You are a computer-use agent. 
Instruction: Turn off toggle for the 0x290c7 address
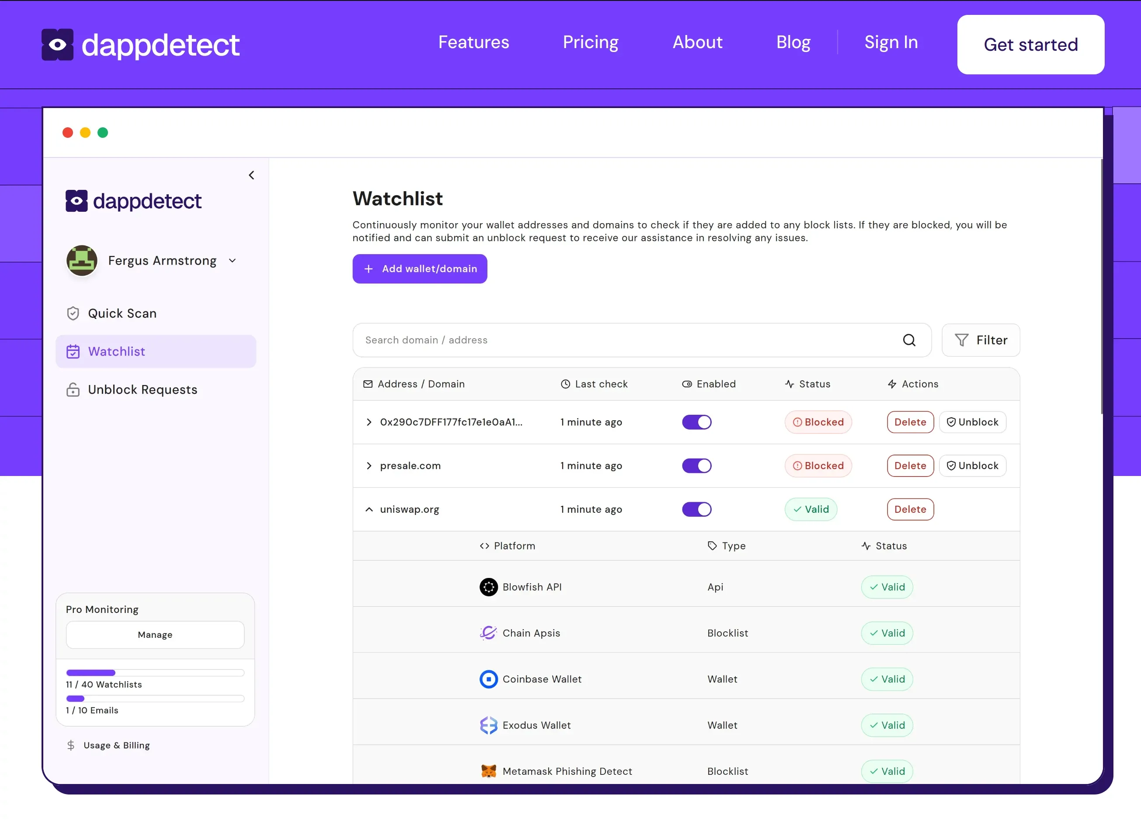[696, 422]
